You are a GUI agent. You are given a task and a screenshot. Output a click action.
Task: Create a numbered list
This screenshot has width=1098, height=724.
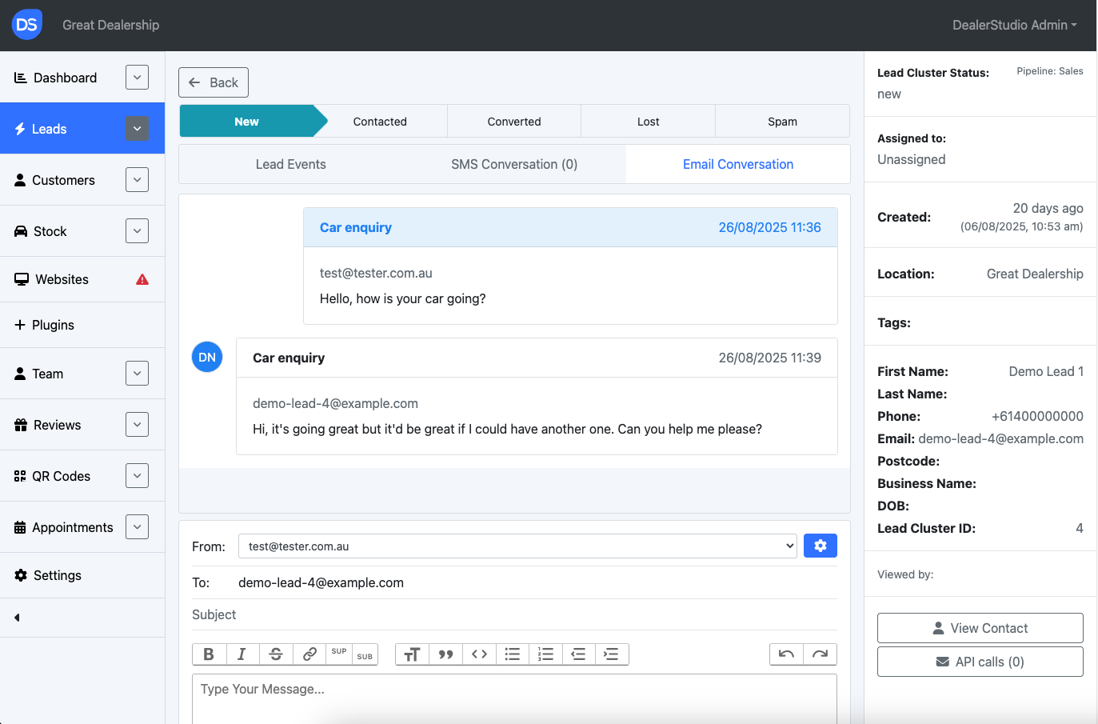545,654
